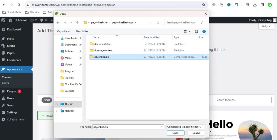Select the payonline.zip file

101,57
